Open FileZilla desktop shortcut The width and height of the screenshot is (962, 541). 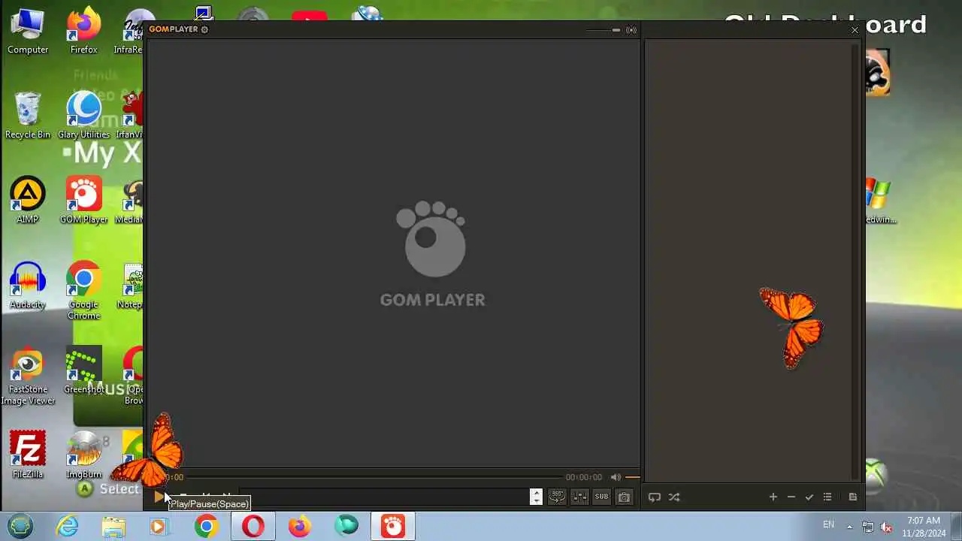(x=28, y=456)
